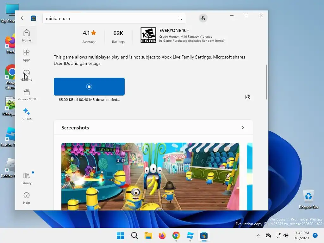Click '65.00 KB of 80.40 MB downloaded...' text
Screen dimensions: 324x243
89,100
